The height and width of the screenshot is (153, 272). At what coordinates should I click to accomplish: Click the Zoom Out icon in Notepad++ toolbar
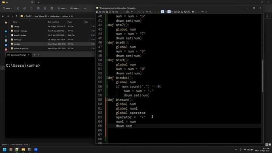point(150,12)
